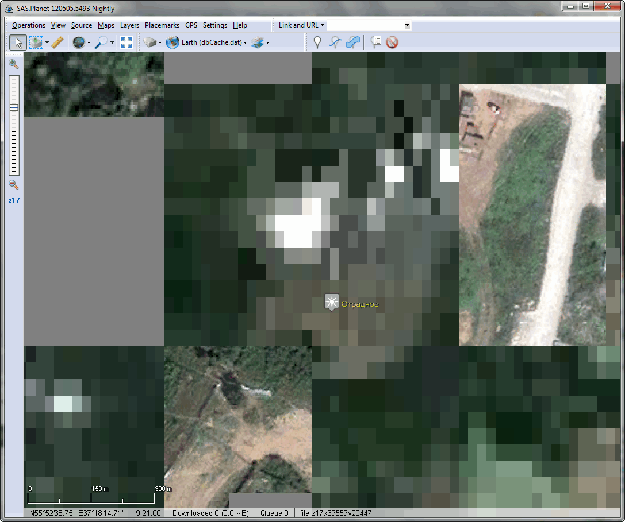Select the add polygon tool
Viewport: 625px width, 522px height.
pos(353,42)
